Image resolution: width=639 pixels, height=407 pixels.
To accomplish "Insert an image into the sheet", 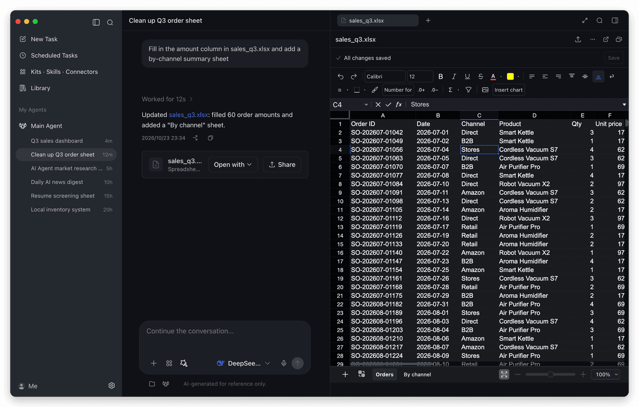I will [x=485, y=90].
